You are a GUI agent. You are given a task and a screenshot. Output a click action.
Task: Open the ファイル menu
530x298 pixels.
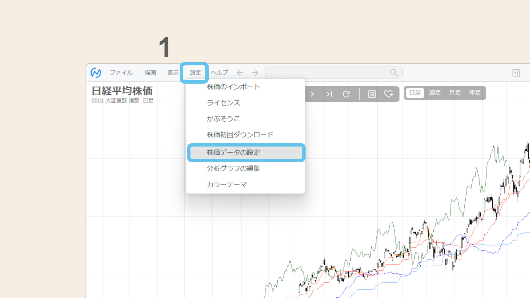pyautogui.click(x=121, y=73)
